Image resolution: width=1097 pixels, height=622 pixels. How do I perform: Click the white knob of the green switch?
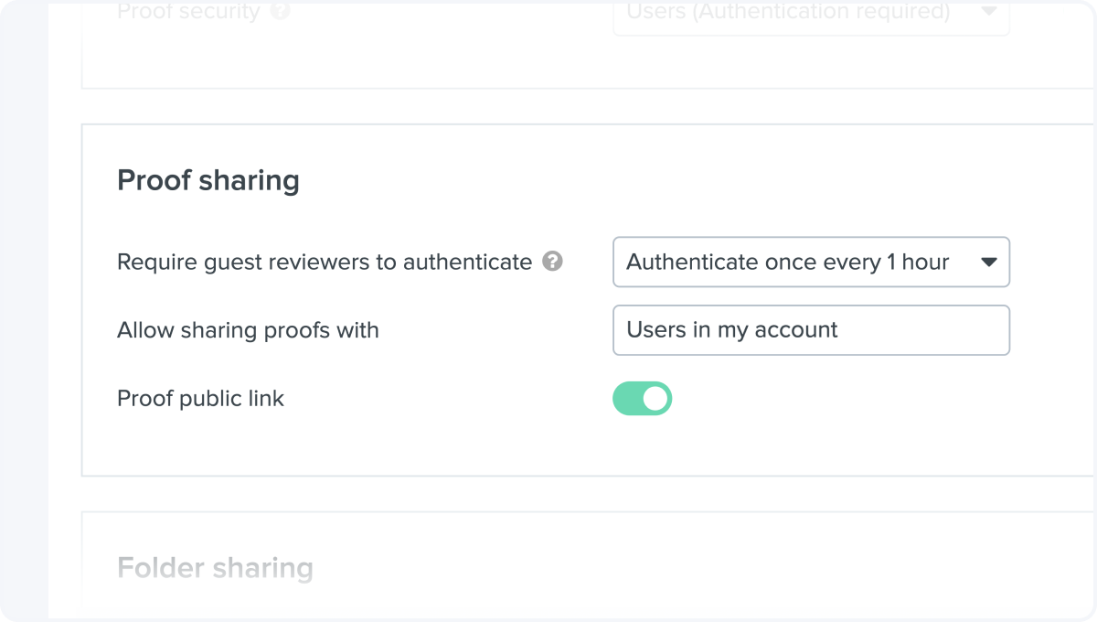tap(655, 399)
